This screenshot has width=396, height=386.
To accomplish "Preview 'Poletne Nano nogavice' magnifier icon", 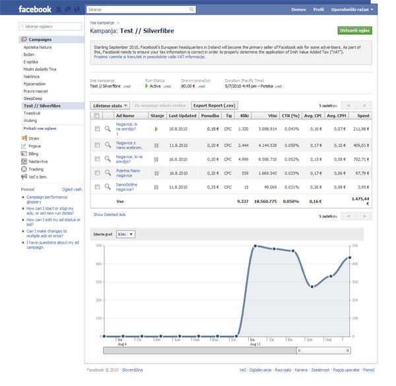I will [x=108, y=173].
